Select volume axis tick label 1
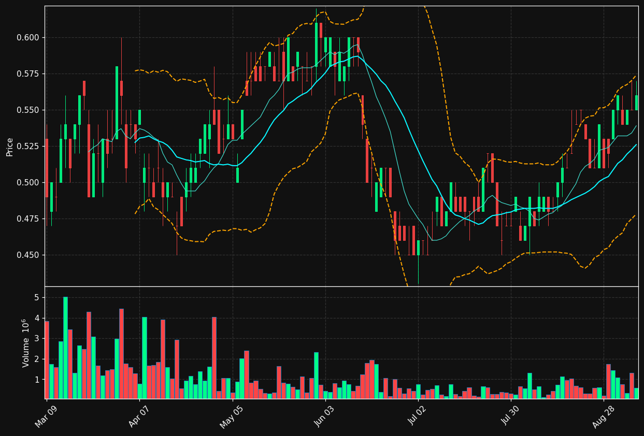Screen dimensions: 644x436 pos(37,380)
